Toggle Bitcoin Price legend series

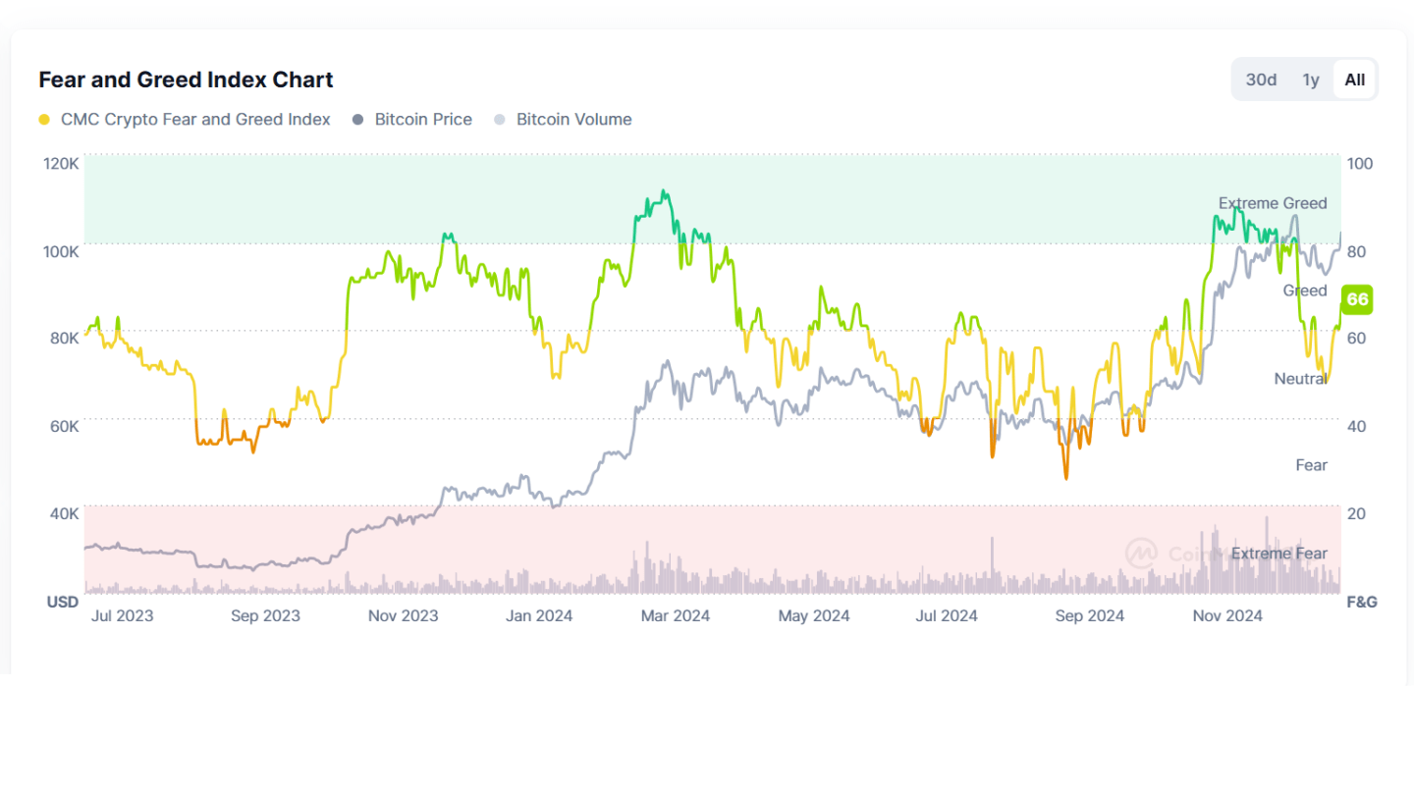[412, 120]
